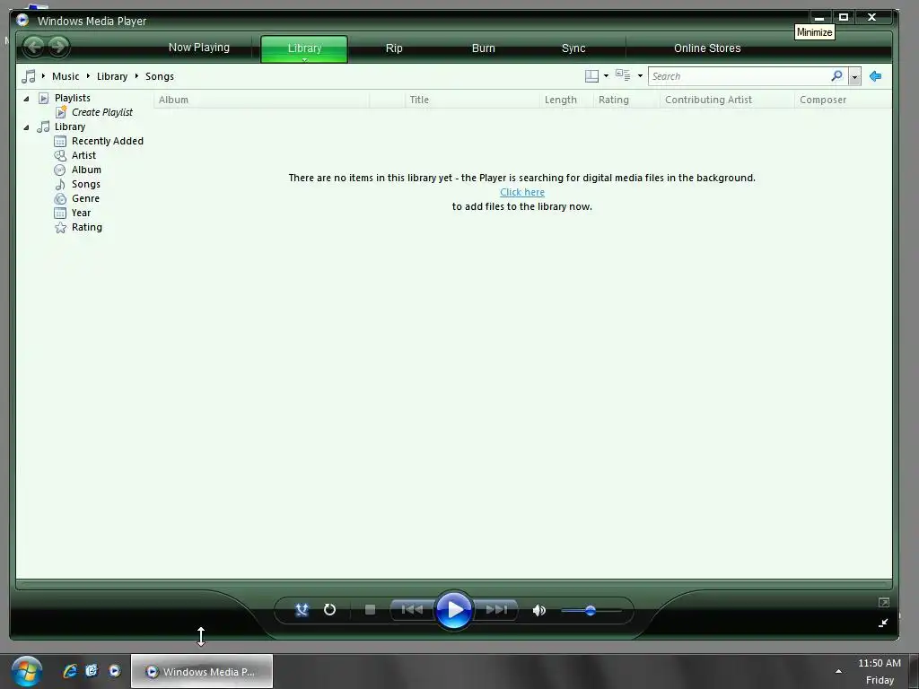The image size is (919, 689).
Task: Open the search box dropdown arrow
Action: (854, 77)
